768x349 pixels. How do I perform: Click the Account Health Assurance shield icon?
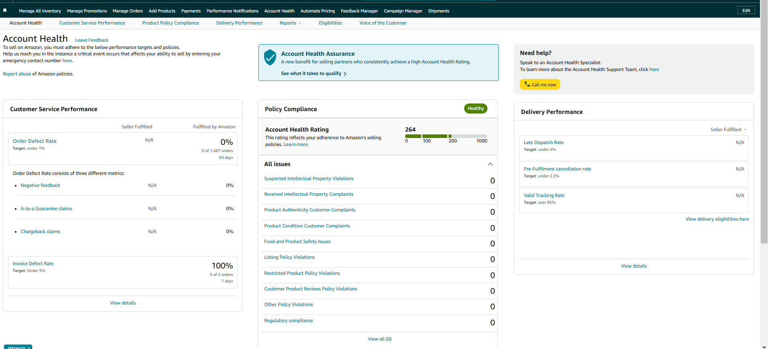point(270,57)
